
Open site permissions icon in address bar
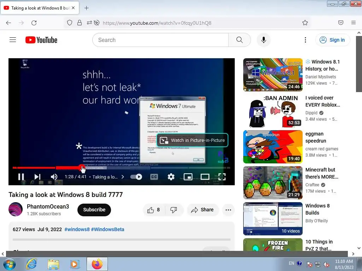89,23
